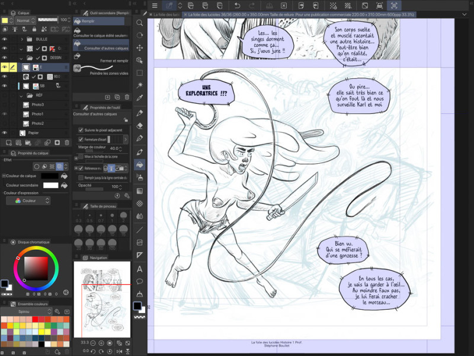Select the Balloon speech bubble tool
This screenshot has width=474, height=356.
tap(140, 281)
